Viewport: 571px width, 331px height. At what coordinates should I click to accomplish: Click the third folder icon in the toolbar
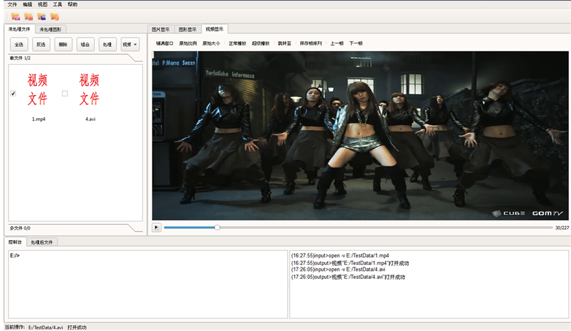click(x=41, y=16)
